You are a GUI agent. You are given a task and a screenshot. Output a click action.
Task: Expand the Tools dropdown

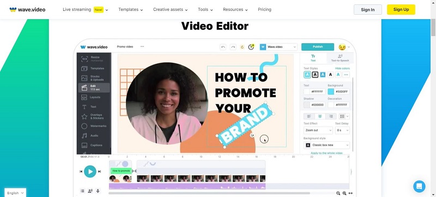coord(205,9)
